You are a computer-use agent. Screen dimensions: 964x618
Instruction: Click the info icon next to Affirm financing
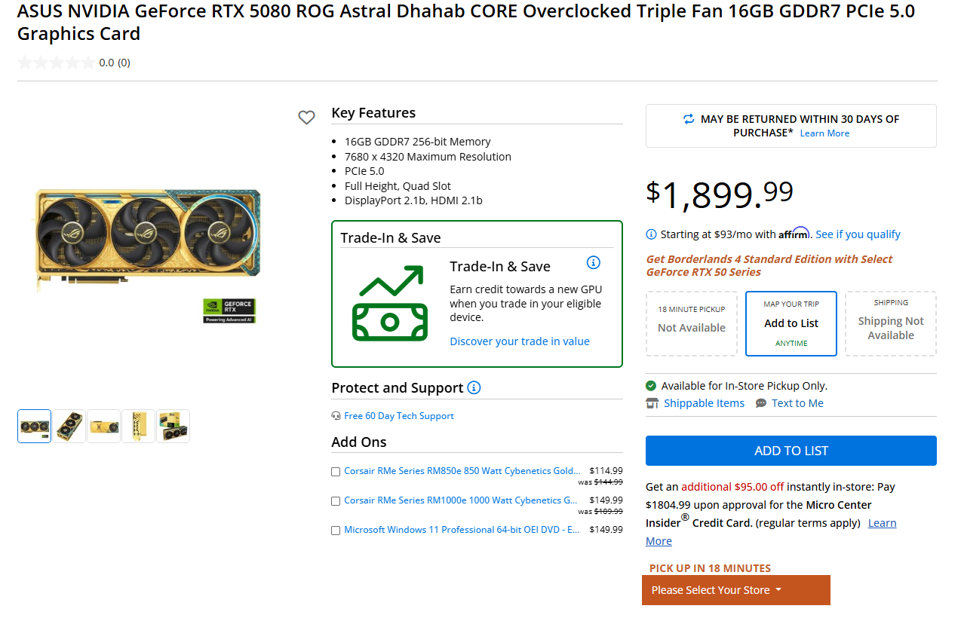coord(650,234)
